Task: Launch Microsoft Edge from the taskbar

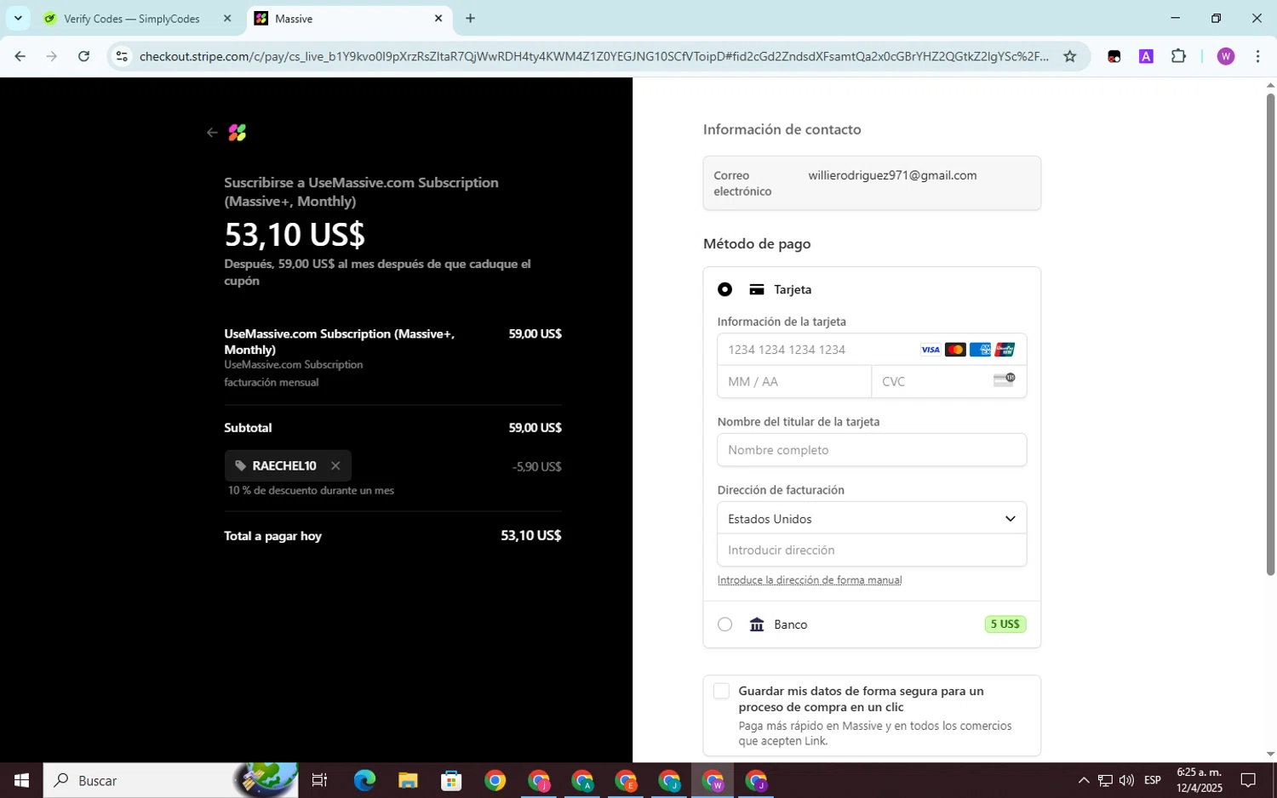Action: click(364, 780)
